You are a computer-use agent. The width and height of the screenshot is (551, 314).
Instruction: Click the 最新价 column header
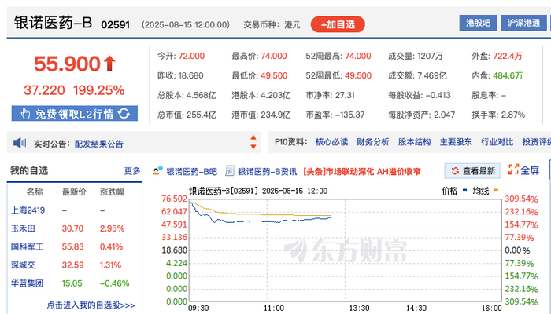point(74,192)
